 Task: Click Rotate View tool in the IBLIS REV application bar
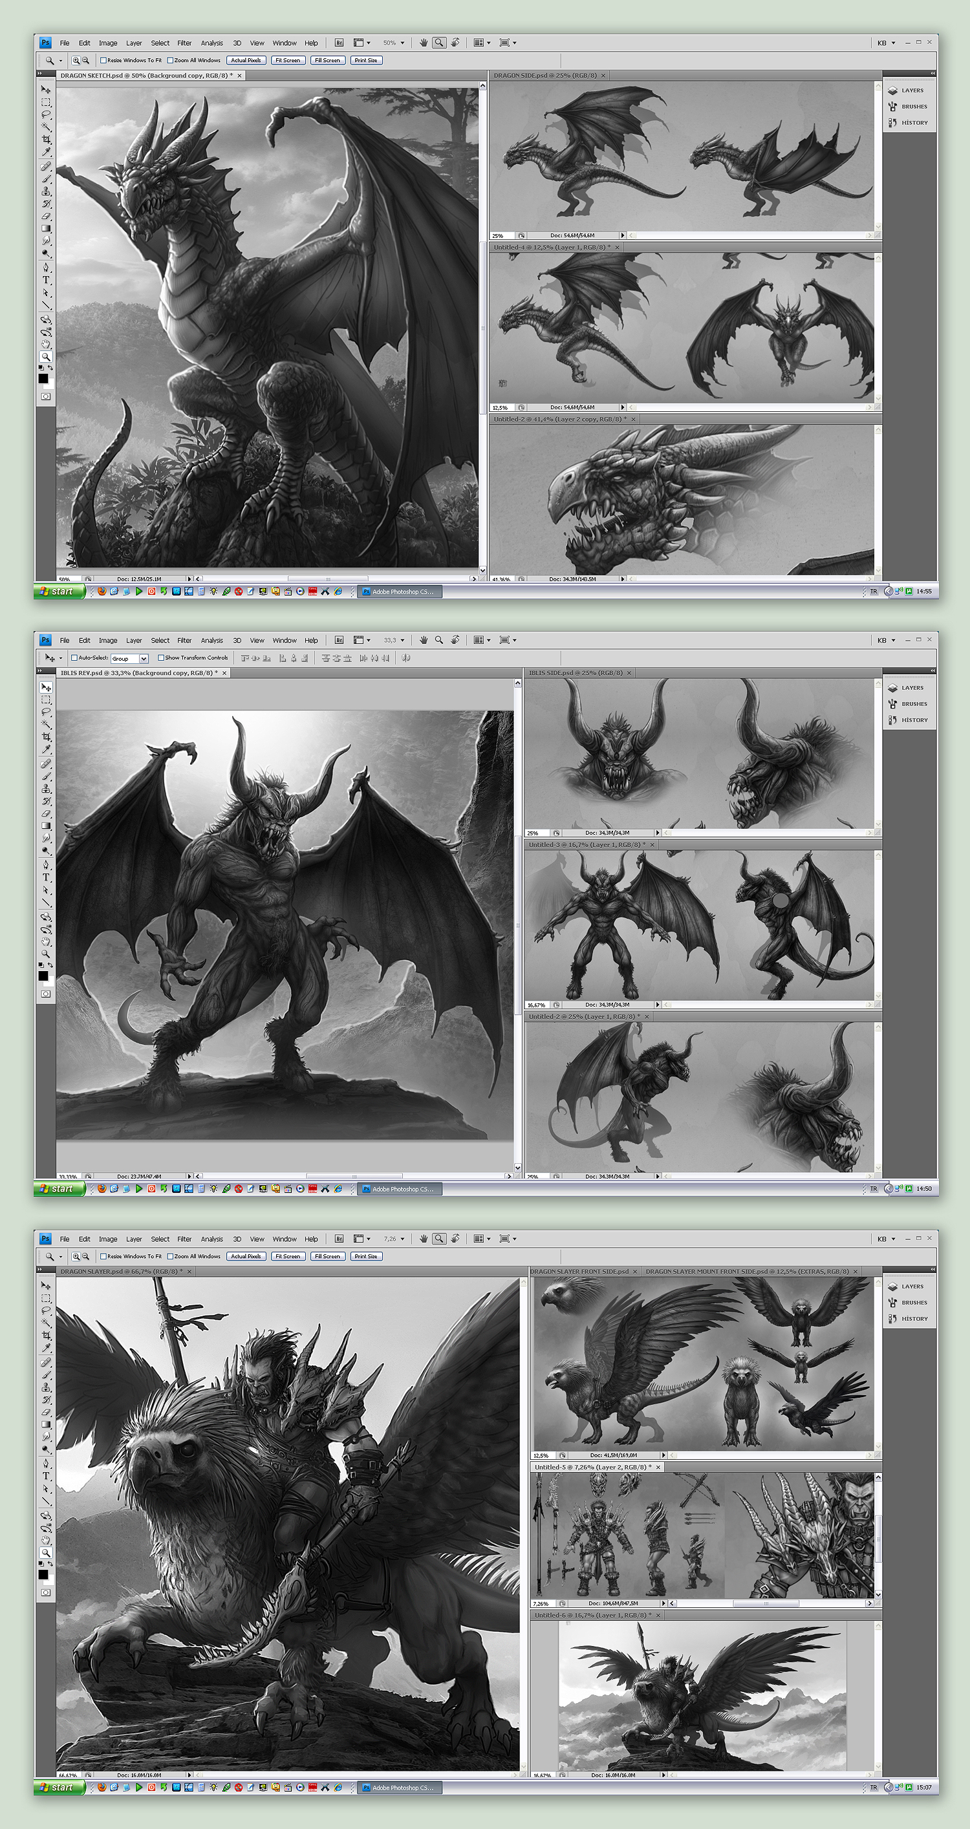click(455, 639)
